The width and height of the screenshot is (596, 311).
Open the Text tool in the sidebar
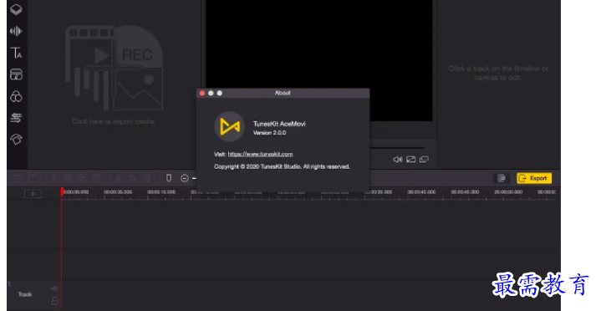pos(16,53)
